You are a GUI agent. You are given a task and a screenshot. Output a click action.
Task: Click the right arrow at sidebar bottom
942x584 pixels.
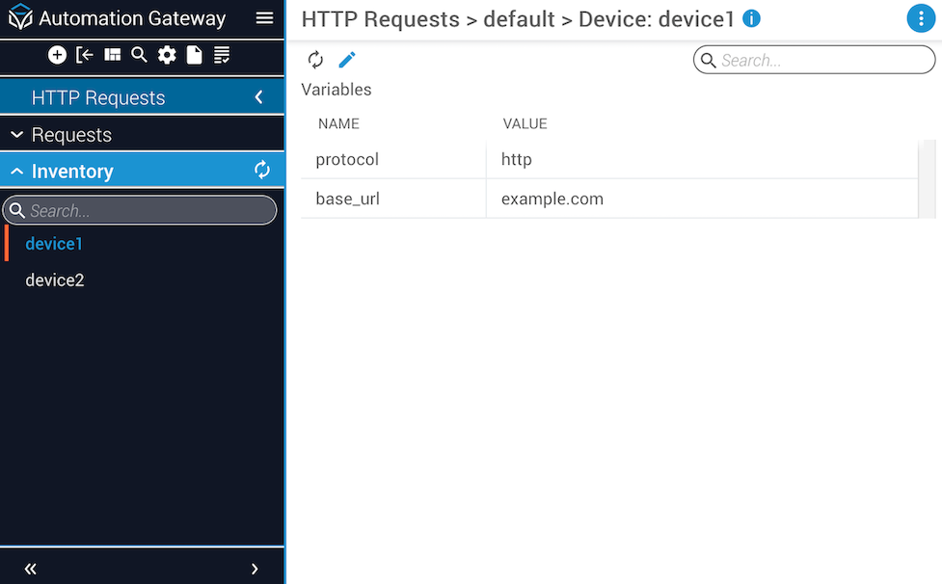coord(255,569)
